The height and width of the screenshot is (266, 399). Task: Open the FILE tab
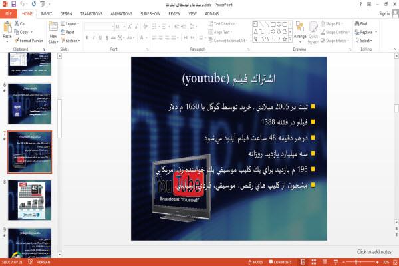click(x=9, y=14)
